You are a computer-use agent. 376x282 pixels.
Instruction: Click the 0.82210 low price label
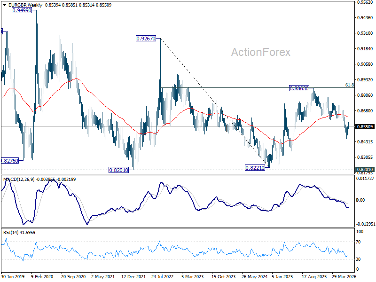[255, 168]
